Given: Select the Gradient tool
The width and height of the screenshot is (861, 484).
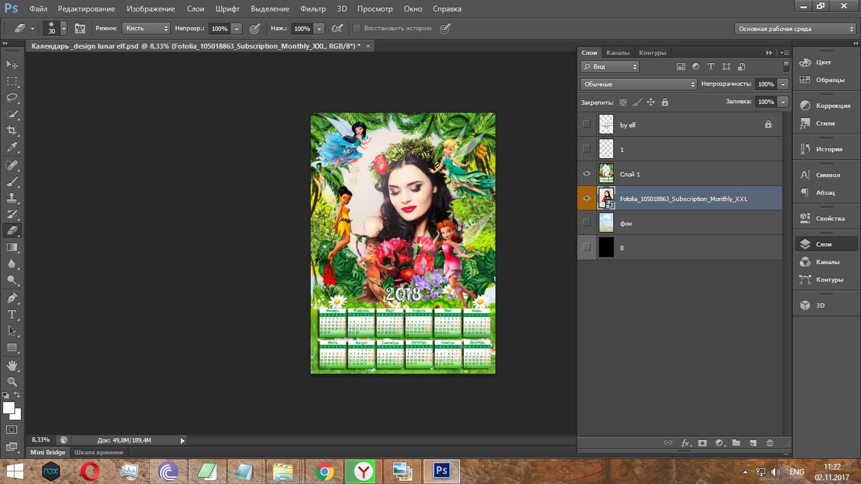Looking at the screenshot, I should pos(12,248).
